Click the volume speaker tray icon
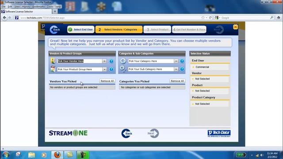This screenshot has width=283, height=159. pos(262,155)
